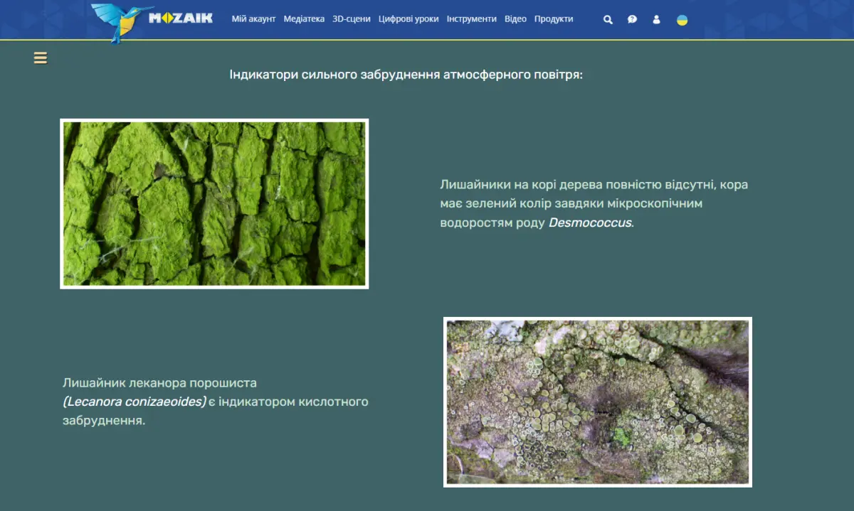Open the hamburger sidebar menu
The height and width of the screenshot is (511, 854).
pos(41,58)
